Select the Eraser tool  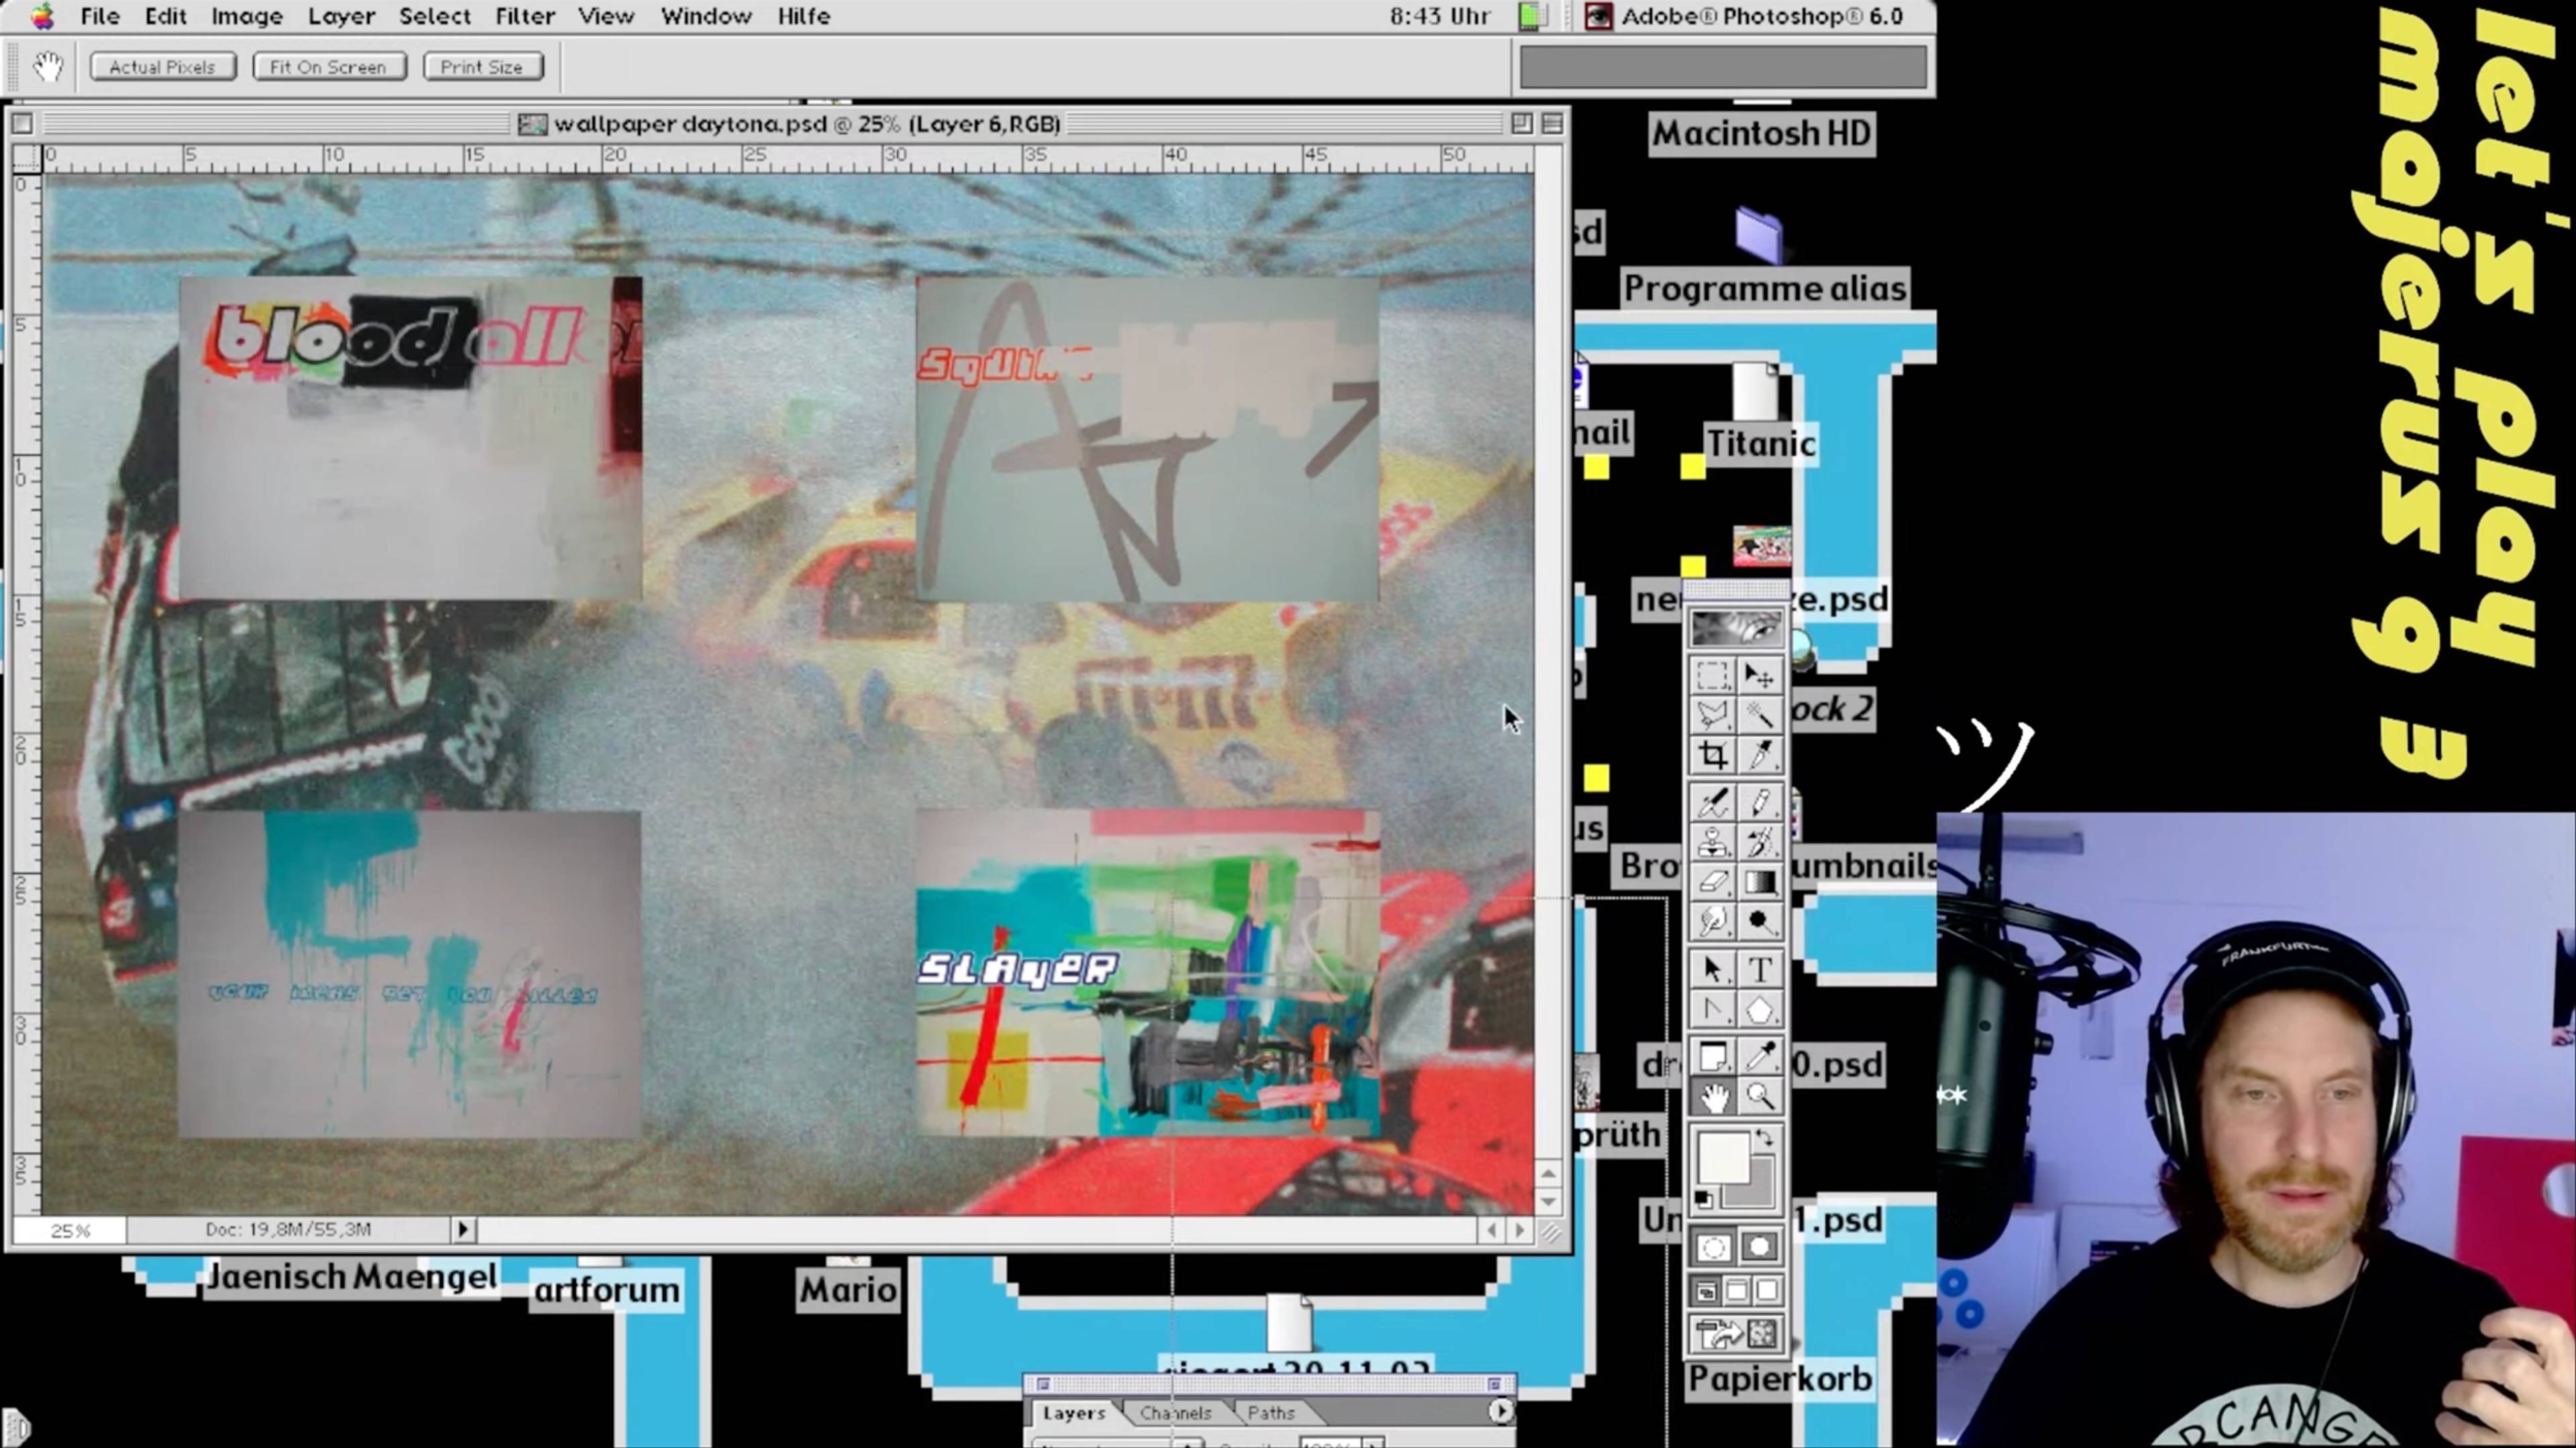1712,882
